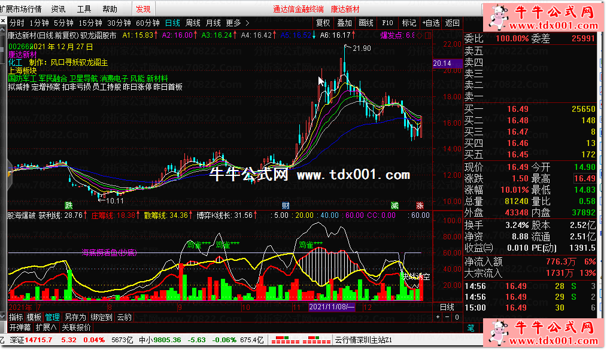Select the 1分钟 period tab

[39, 23]
